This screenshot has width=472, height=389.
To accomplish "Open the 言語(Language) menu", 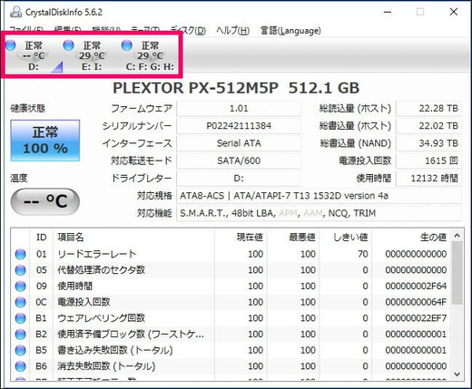I will pos(290,31).
